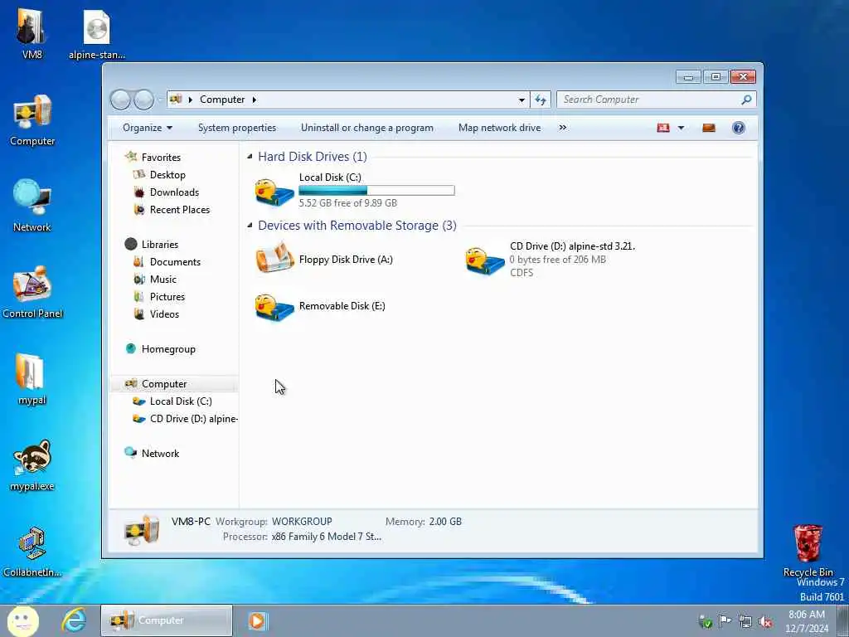The height and width of the screenshot is (637, 849).
Task: Click the Computer taskbar button
Action: 166,620
